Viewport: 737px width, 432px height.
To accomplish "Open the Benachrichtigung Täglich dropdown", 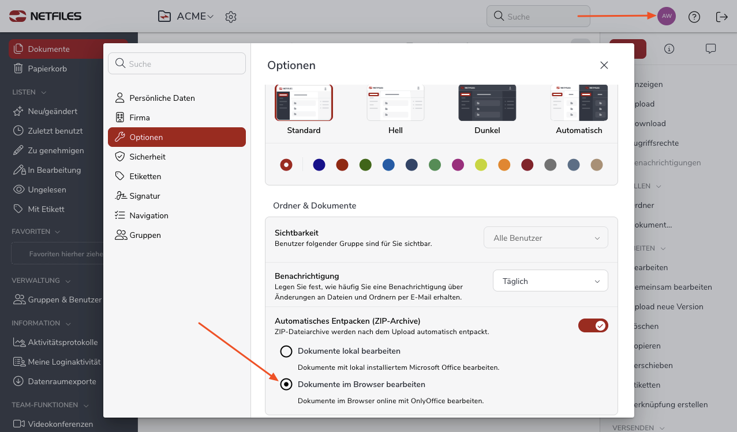I will (x=550, y=281).
